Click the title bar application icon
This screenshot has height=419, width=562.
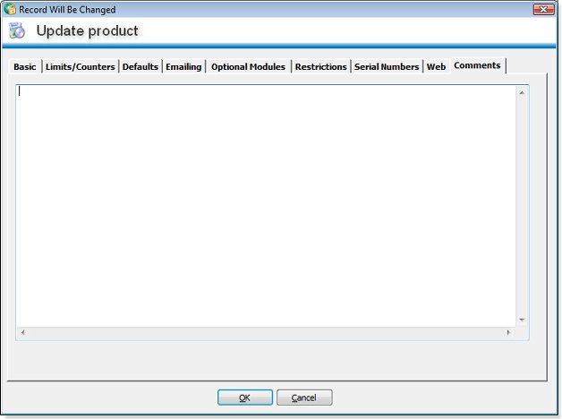[x=10, y=10]
